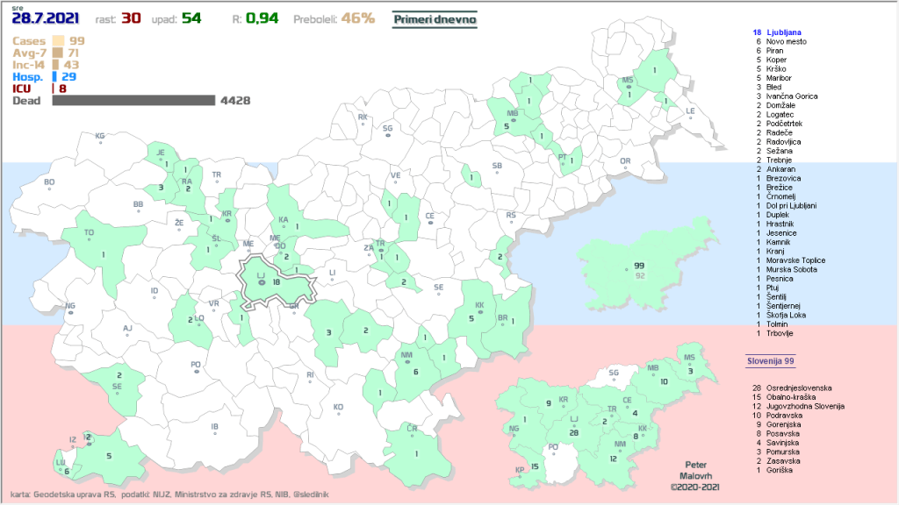Click the OR marker on the map
Screen dimensions: 899x505
[625, 163]
